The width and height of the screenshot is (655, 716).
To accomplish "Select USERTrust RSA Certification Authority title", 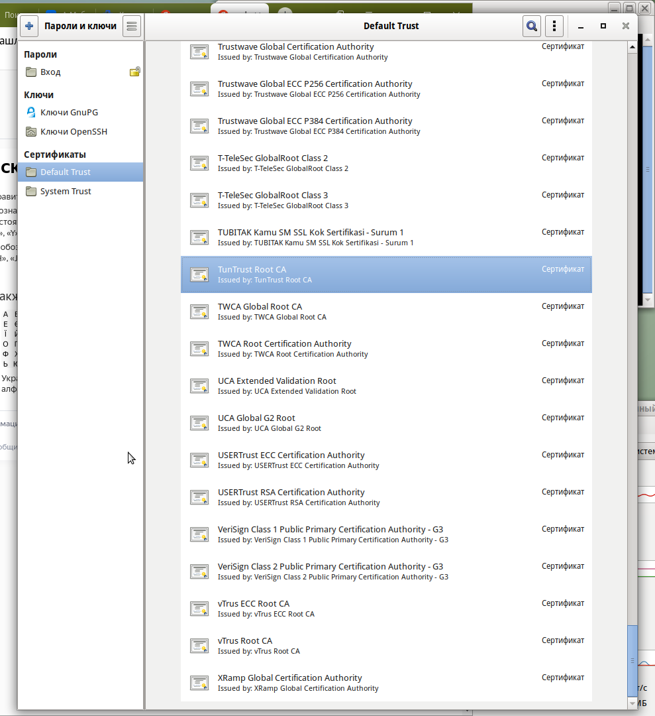I will 291,492.
